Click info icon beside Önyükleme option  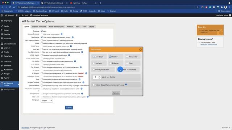72,37
